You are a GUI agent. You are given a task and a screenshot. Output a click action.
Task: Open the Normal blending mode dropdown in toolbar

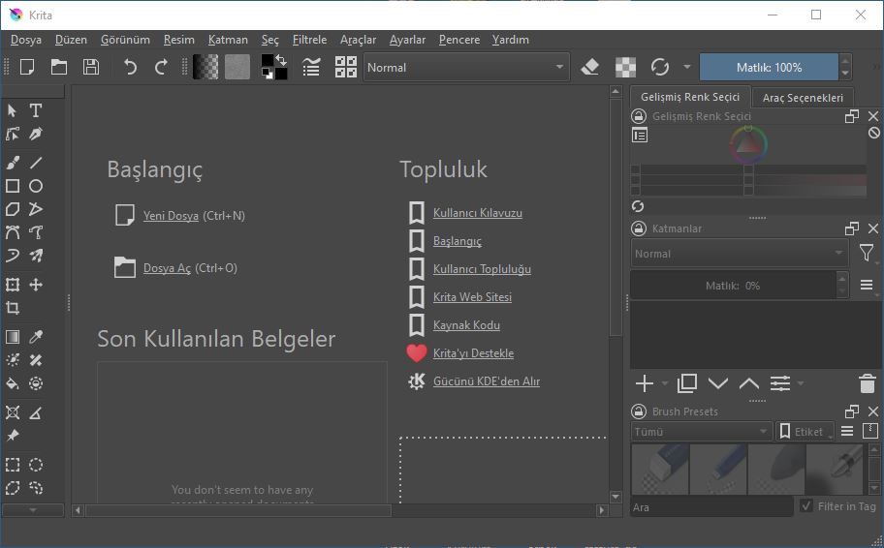pyautogui.click(x=466, y=67)
